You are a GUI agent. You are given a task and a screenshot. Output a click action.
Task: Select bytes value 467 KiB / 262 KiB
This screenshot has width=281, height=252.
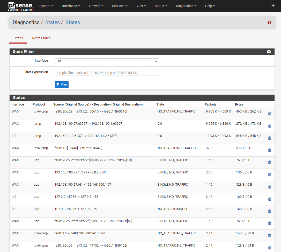(x=249, y=111)
